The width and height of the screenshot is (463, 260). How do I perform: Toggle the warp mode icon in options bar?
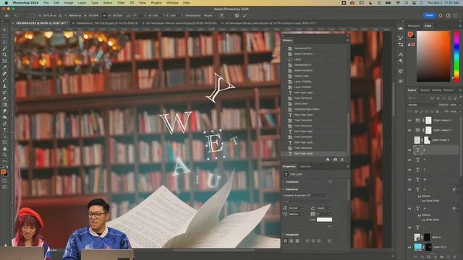point(221,16)
